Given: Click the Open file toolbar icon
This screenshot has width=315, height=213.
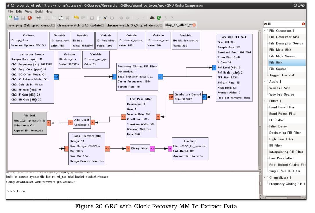Looking at the screenshot, I should click(x=16, y=18).
